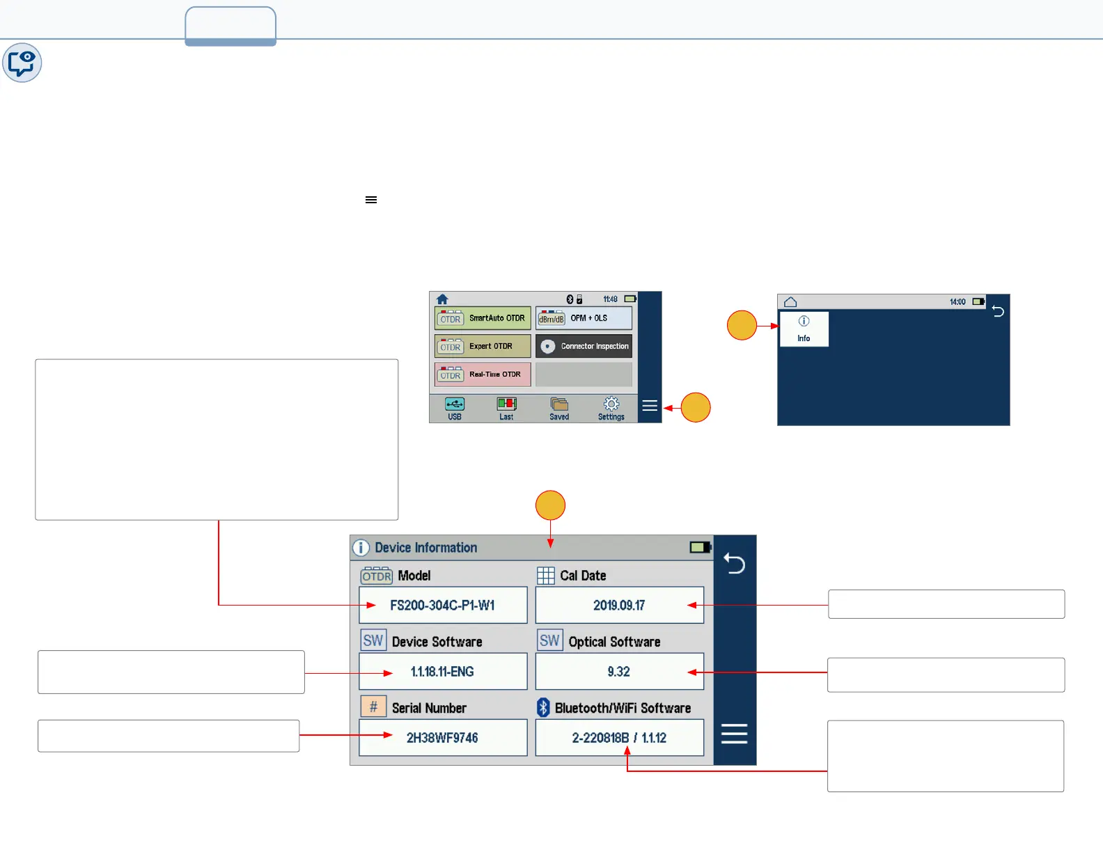Click the Model label
Screen dimensions: 1103x852
(414, 576)
